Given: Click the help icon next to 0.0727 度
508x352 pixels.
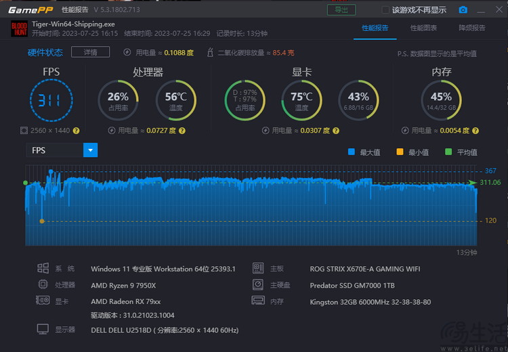Looking at the screenshot, I should coord(182,131).
